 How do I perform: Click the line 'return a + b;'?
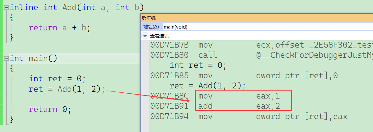click(59, 28)
